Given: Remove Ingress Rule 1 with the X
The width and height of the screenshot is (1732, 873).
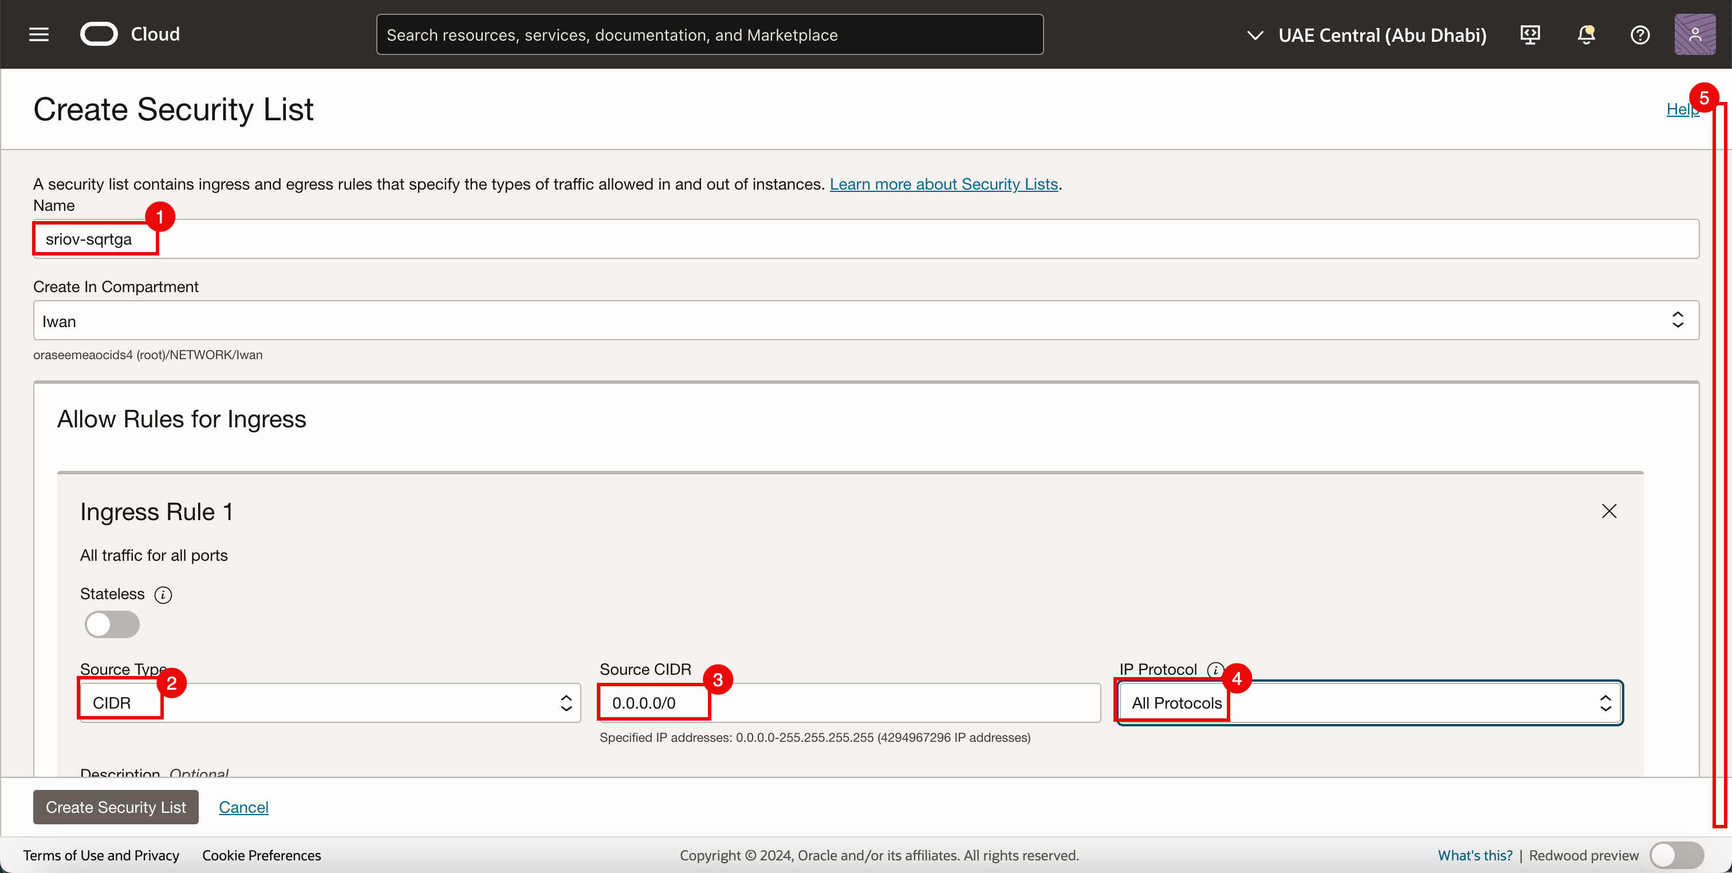Looking at the screenshot, I should (x=1609, y=511).
